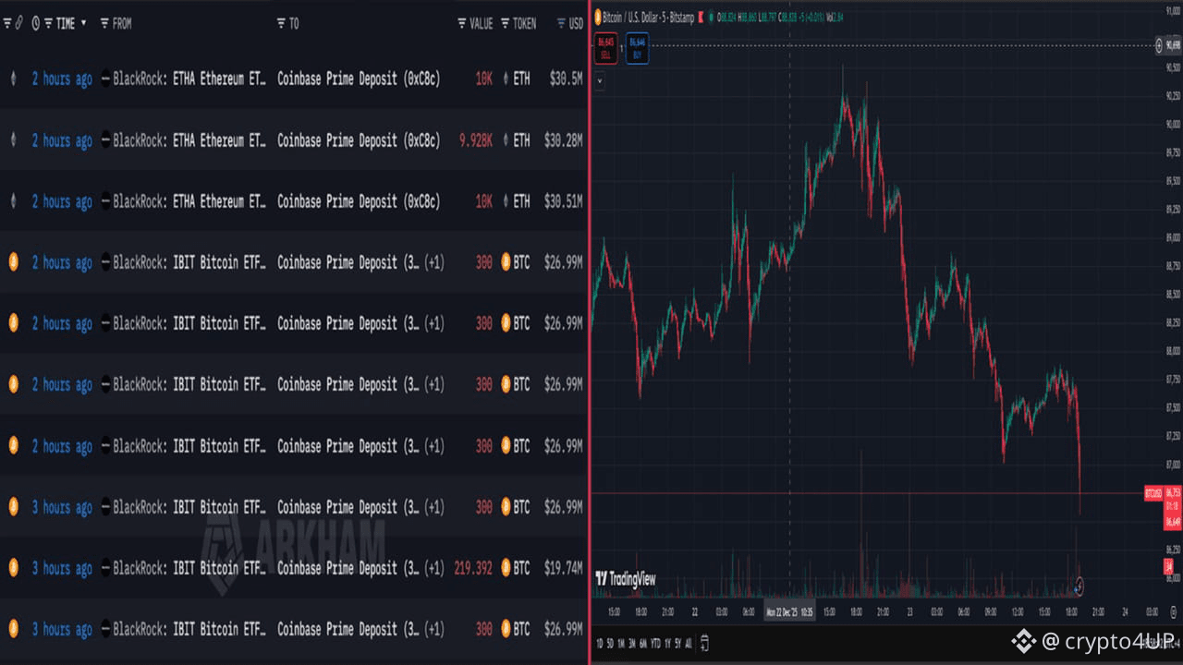Image resolution: width=1183 pixels, height=665 pixels.
Task: Open the TO column filter
Action: click(282, 23)
